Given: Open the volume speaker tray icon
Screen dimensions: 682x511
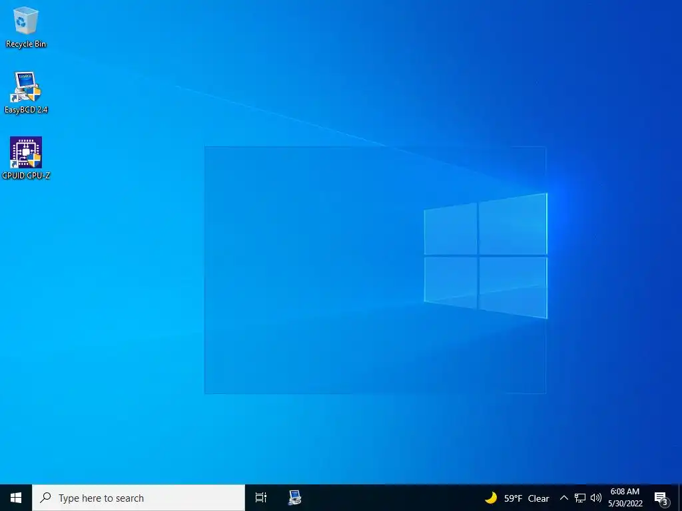Looking at the screenshot, I should click(x=596, y=498).
